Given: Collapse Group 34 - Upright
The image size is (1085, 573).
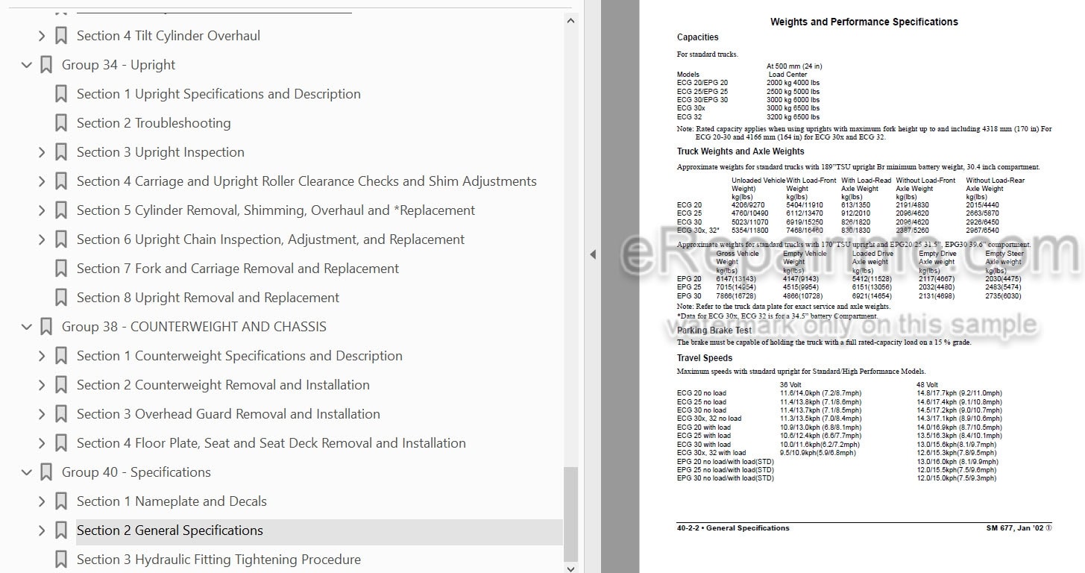Looking at the screenshot, I should pyautogui.click(x=27, y=65).
